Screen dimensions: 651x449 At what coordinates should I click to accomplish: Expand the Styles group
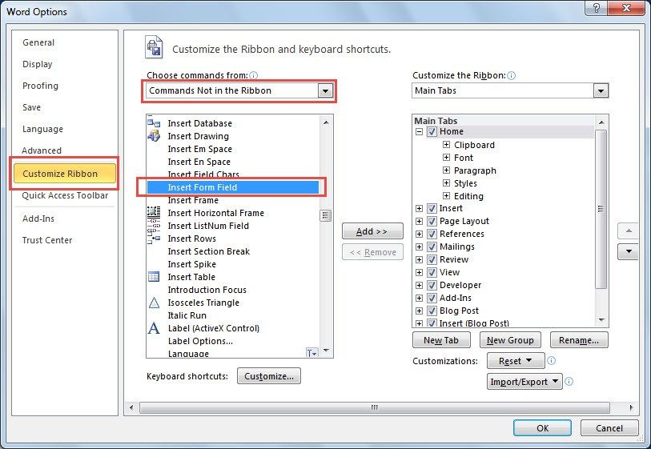point(446,182)
